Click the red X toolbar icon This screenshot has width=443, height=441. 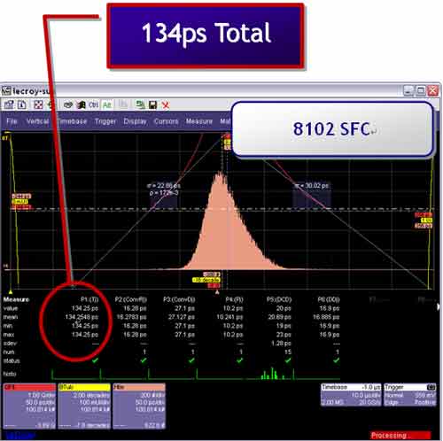click(x=166, y=104)
